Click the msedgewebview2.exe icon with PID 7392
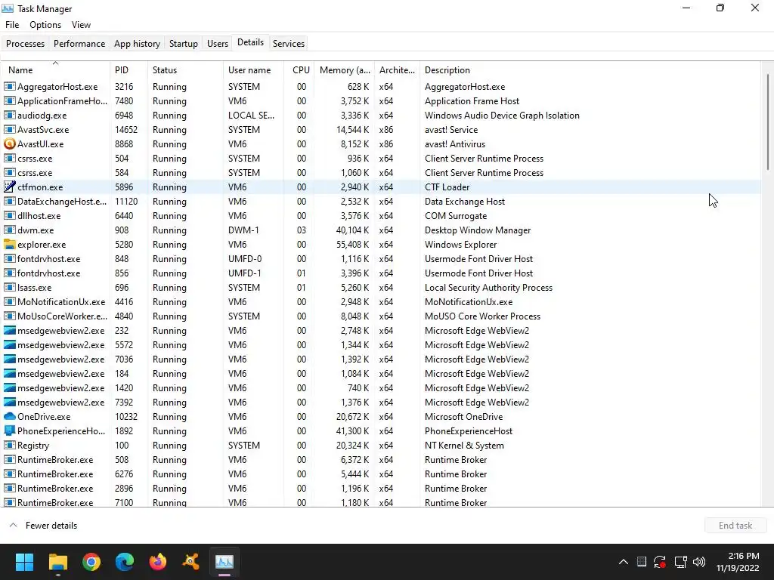Image resolution: width=774 pixels, height=580 pixels. (9, 403)
